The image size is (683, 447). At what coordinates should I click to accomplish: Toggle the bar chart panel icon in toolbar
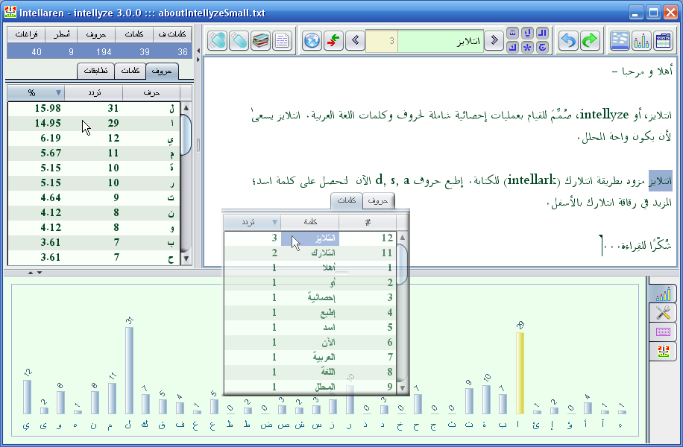[641, 41]
